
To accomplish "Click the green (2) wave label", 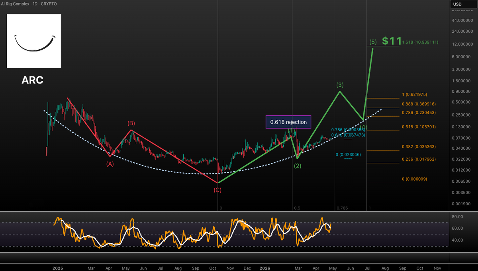I will point(298,166).
